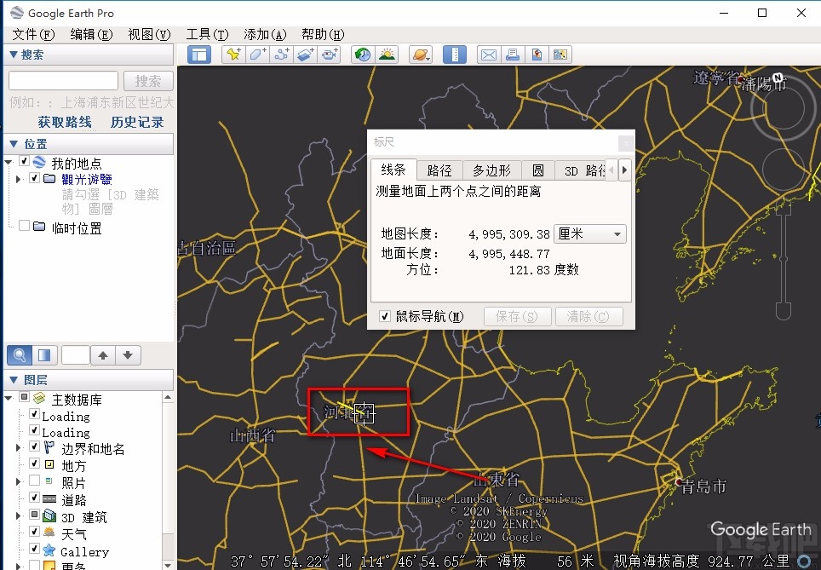Click the 主数据库 layers icon

click(40, 399)
